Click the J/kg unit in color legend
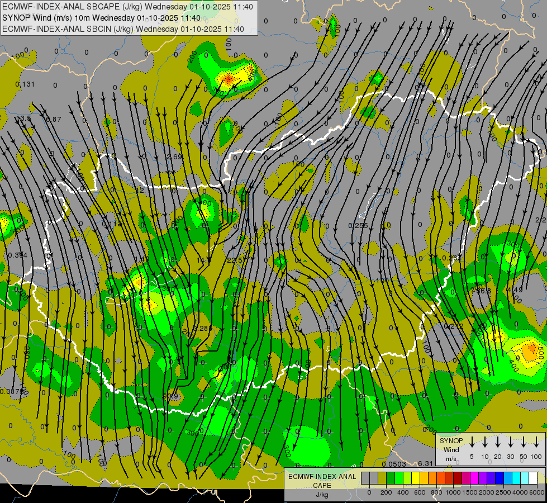The width and height of the screenshot is (547, 503). [x=322, y=495]
